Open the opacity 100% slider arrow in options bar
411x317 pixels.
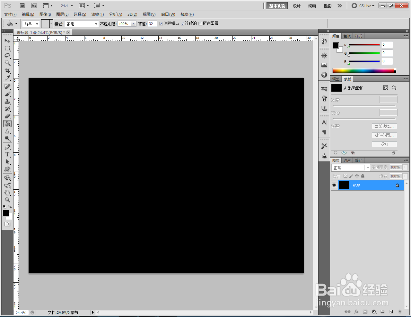(x=134, y=24)
